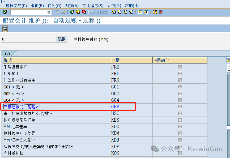Toggle 科目确定 checkbox for KDG row
Screen dimensions: 230x158
[x=180, y=126]
